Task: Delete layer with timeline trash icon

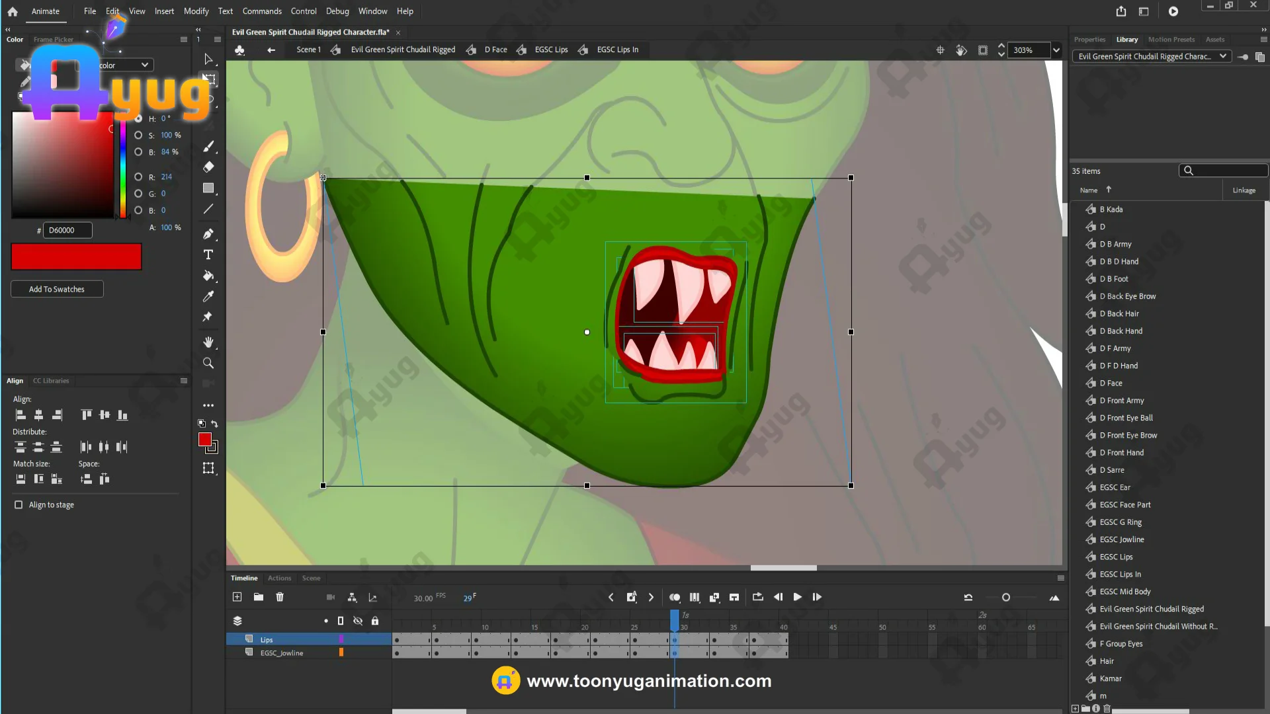Action: 280,597
